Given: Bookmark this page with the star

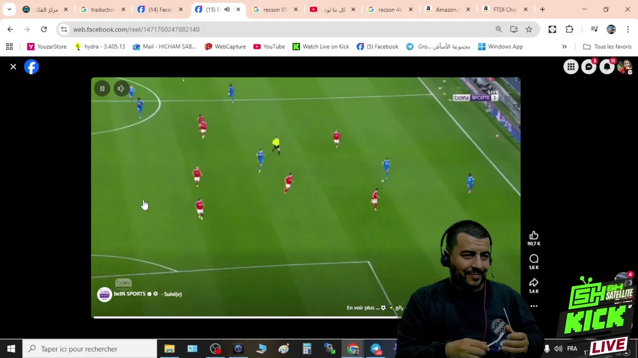Looking at the screenshot, I should (x=529, y=29).
